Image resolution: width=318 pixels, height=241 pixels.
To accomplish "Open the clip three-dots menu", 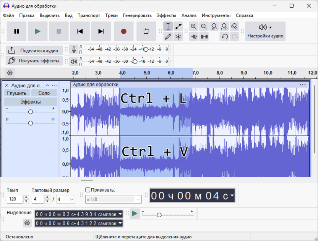I will (x=303, y=85).
